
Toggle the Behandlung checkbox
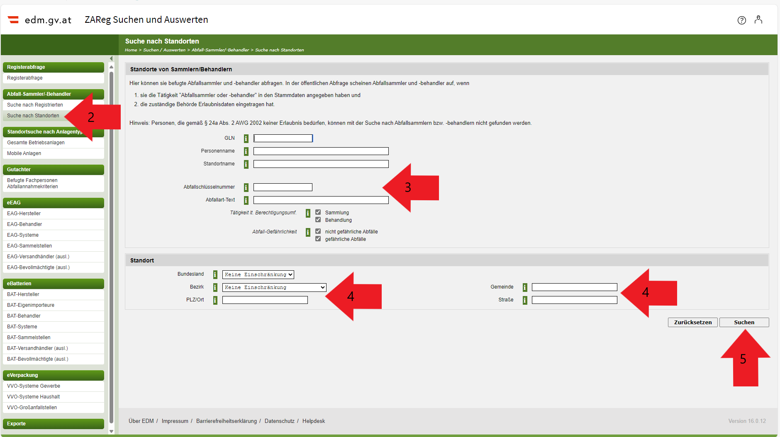pos(318,220)
